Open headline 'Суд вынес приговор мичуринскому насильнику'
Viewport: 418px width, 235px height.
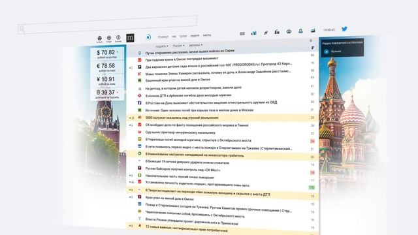tap(180, 132)
